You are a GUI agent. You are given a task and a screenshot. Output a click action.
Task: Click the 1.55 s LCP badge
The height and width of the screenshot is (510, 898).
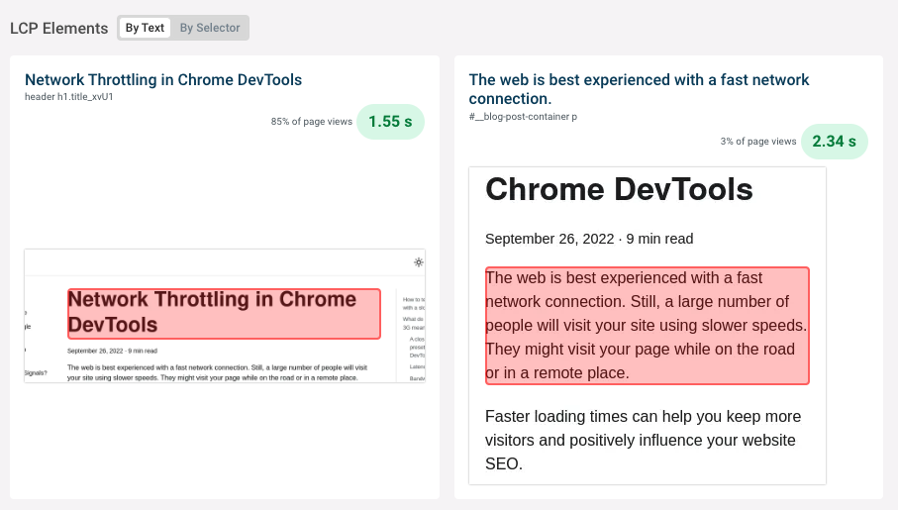390,122
